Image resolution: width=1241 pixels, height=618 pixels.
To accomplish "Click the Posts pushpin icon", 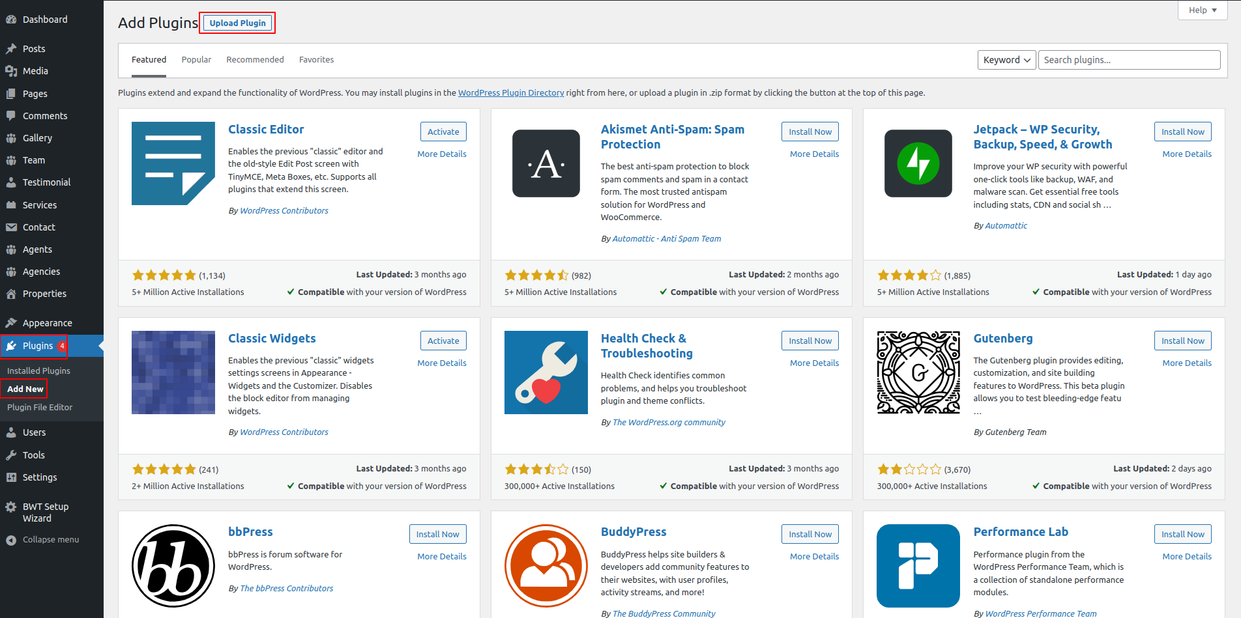I will click(11, 49).
